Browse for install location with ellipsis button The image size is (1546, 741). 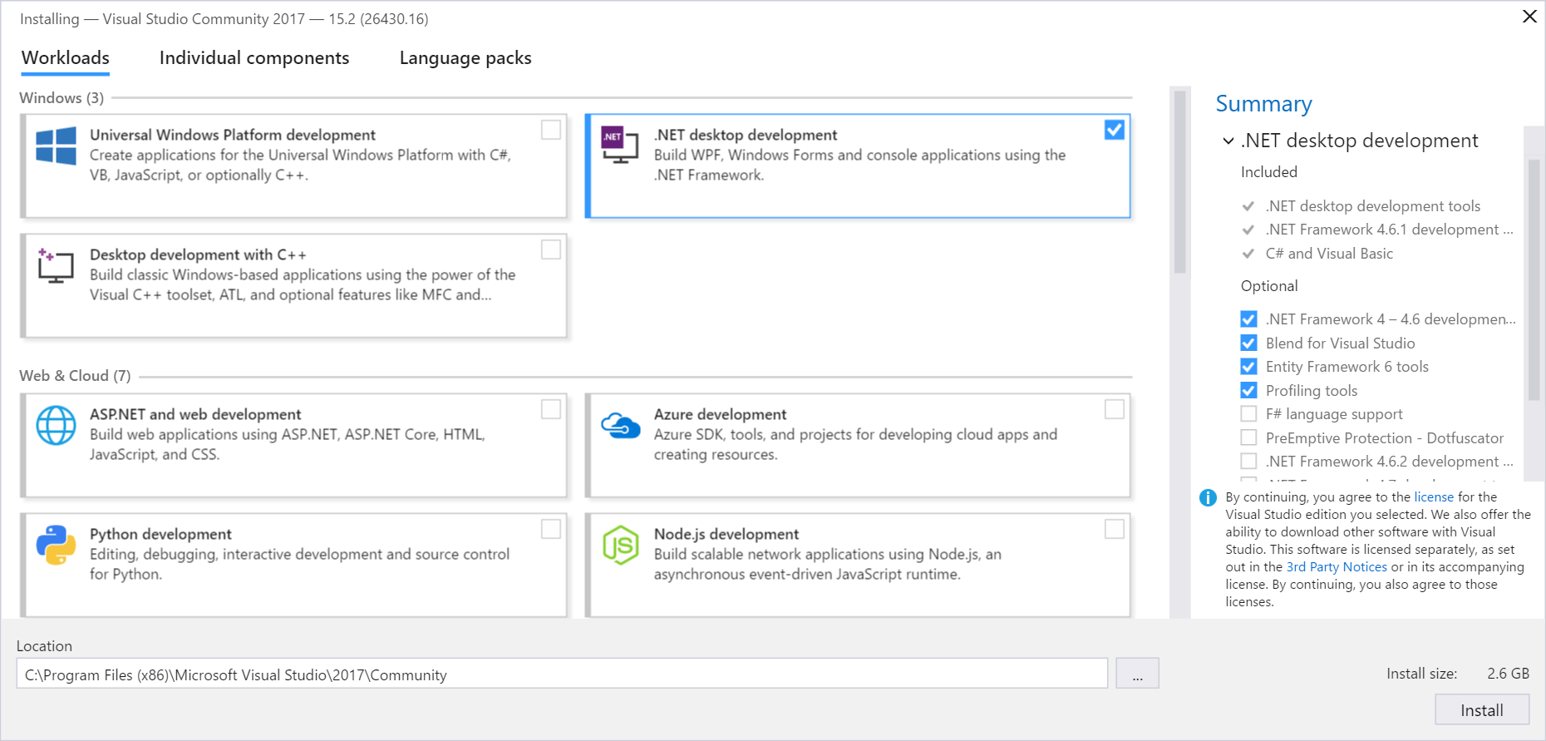point(1137,674)
